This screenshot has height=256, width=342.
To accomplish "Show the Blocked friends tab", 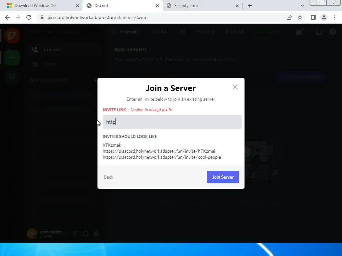I will point(234,32).
